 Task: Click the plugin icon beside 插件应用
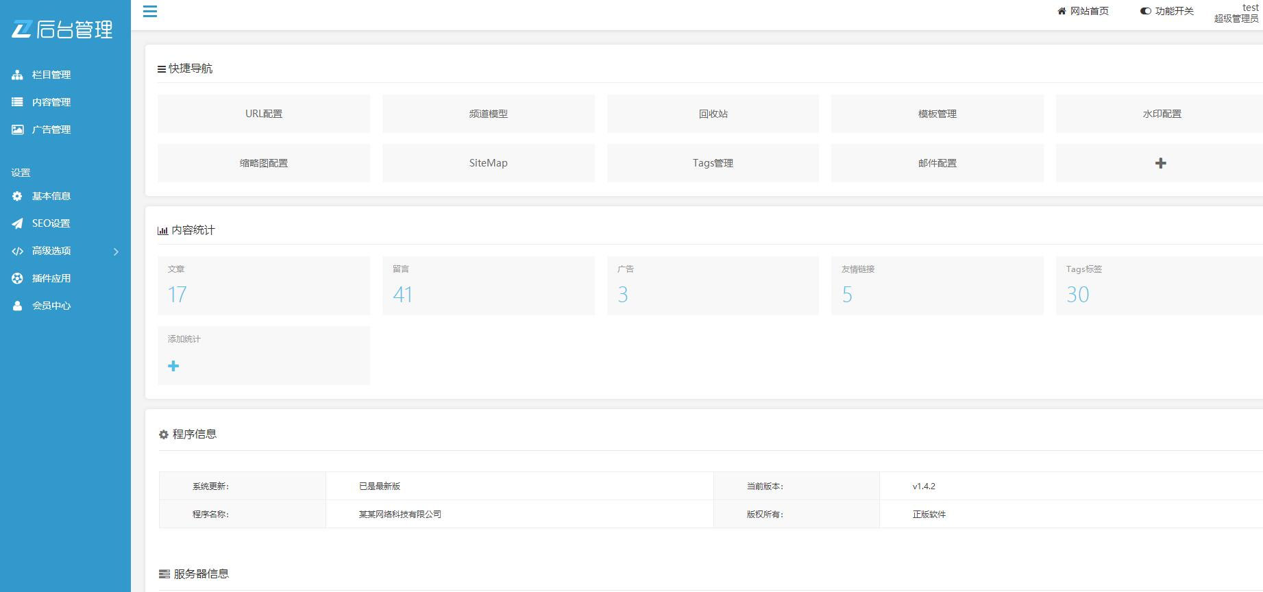18,278
